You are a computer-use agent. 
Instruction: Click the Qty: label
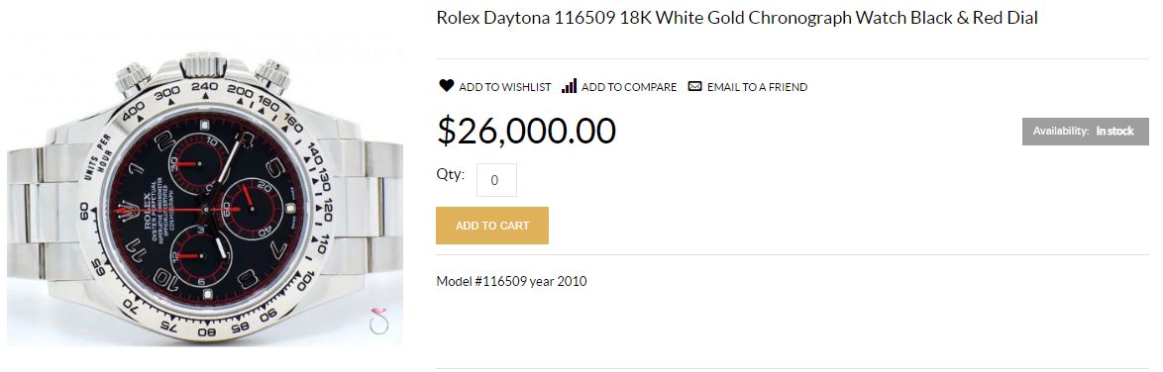450,175
